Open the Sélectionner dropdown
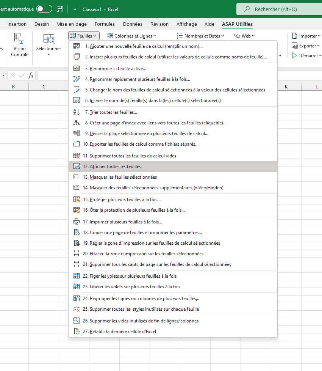 [x=48, y=45]
